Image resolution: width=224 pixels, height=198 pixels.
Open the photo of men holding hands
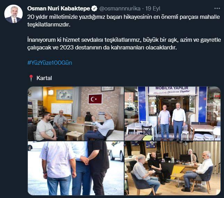pos(76,168)
